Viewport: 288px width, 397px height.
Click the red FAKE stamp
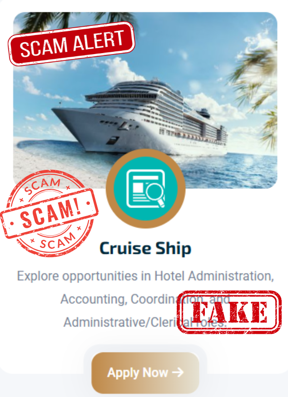click(x=229, y=312)
